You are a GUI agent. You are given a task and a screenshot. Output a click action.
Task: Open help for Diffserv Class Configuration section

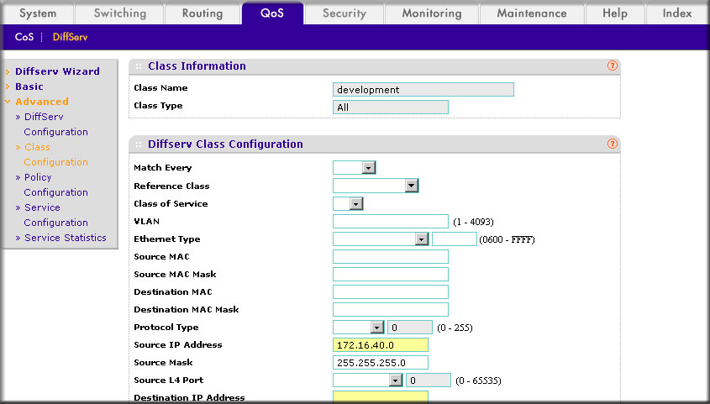click(613, 144)
